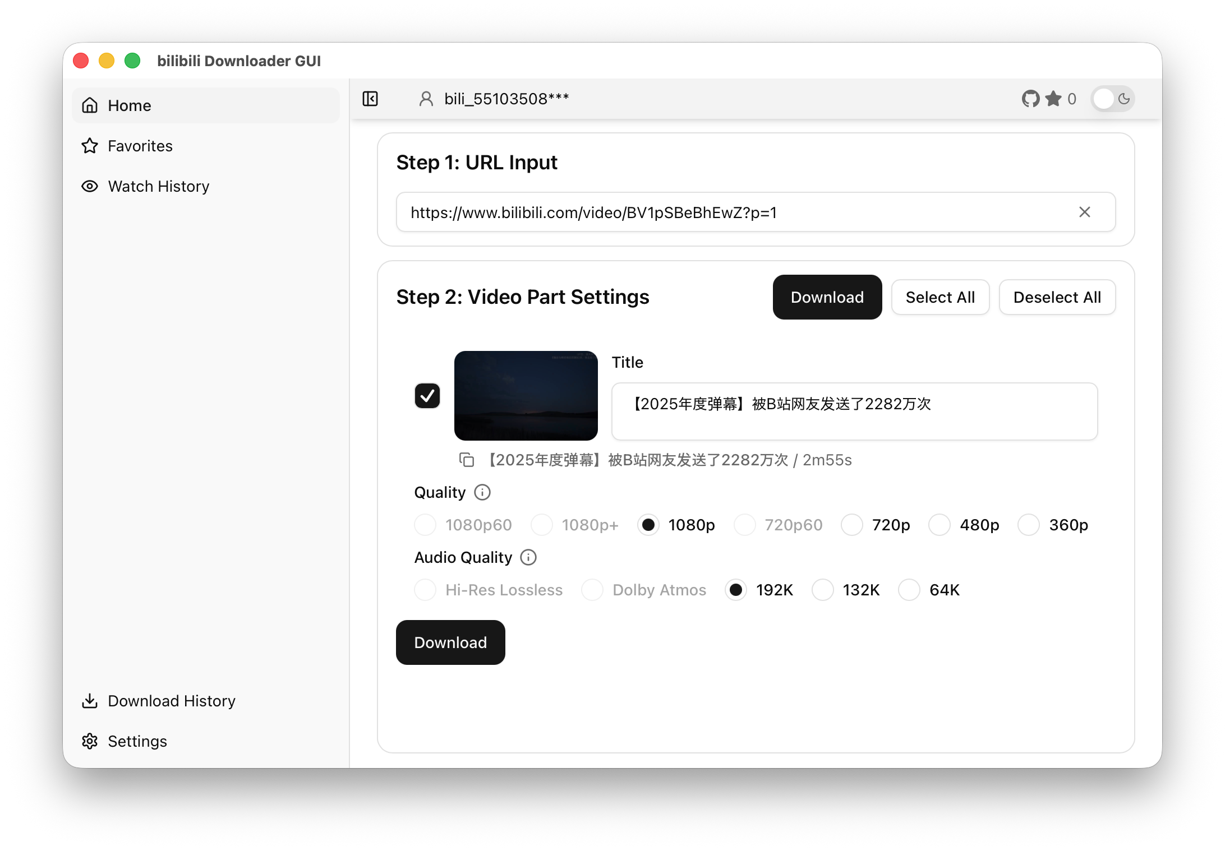Screen dimensions: 1225x851
Task: Click the star count icon
Action: point(1053,99)
